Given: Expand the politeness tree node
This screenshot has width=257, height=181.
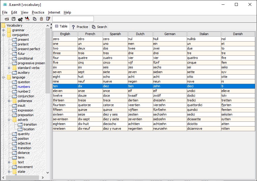Looking at the screenshot, I should [9, 101].
